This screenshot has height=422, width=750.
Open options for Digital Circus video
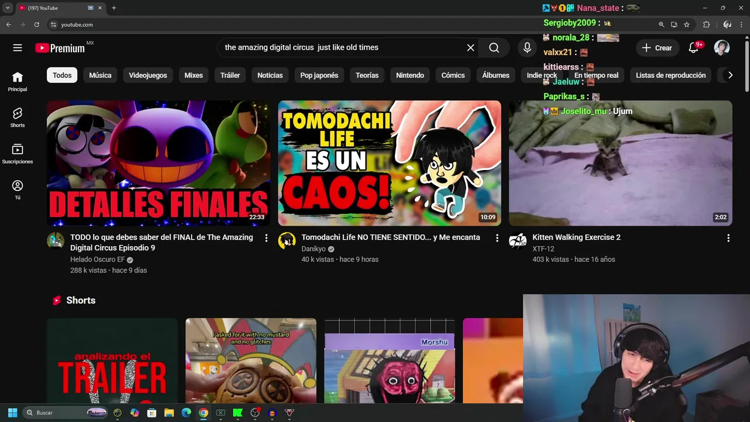266,238
